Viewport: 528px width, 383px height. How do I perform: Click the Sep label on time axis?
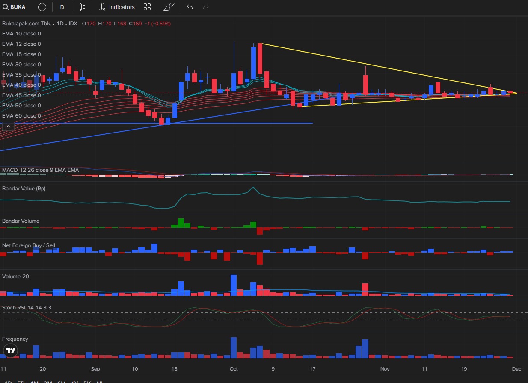(95, 369)
